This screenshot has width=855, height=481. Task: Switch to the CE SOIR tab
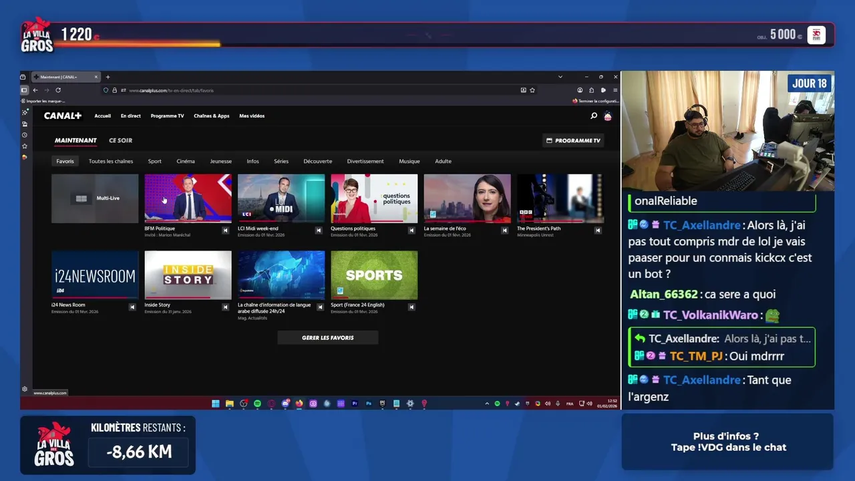point(121,140)
